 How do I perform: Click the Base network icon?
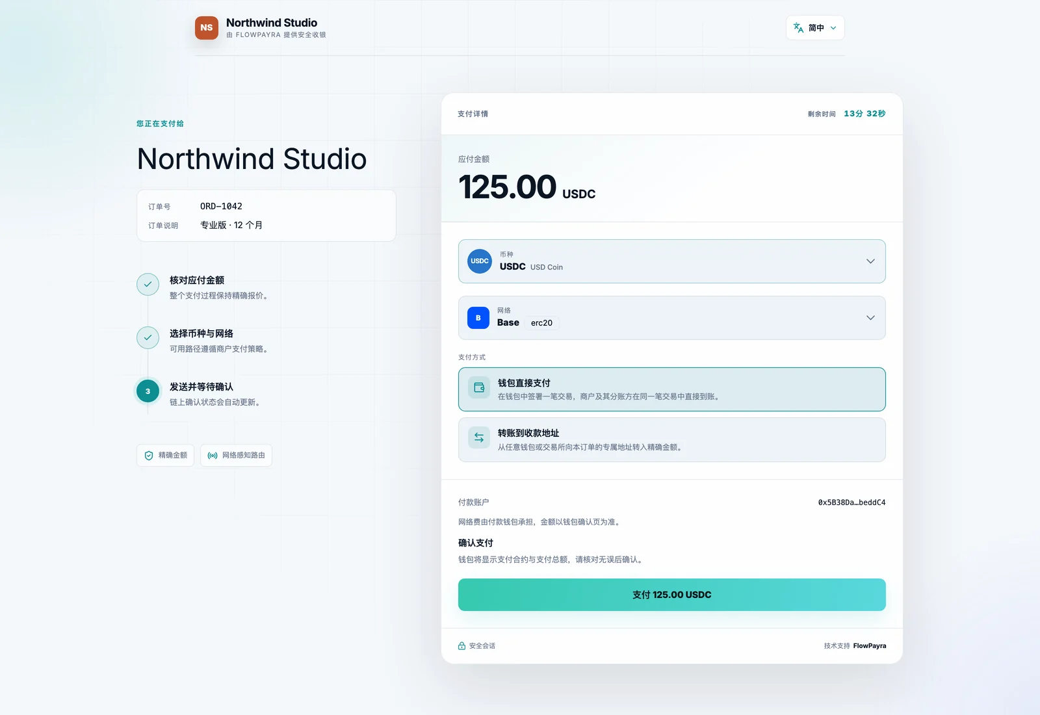tap(478, 318)
